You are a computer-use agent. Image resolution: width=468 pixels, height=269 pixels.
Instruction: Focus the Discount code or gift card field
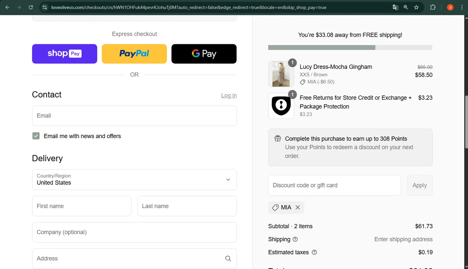[334, 185]
